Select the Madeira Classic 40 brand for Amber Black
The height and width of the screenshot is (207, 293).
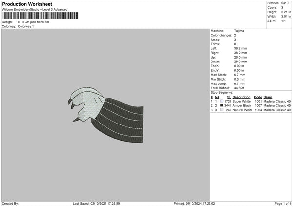click(277, 105)
